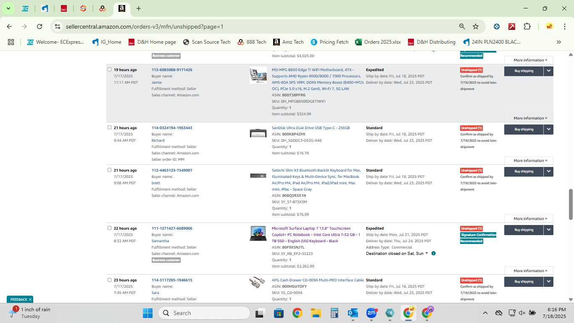Image resolution: width=574 pixels, height=323 pixels.
Task: Open SanDisk Ultra Dual Drive product link
Action: pos(311,128)
